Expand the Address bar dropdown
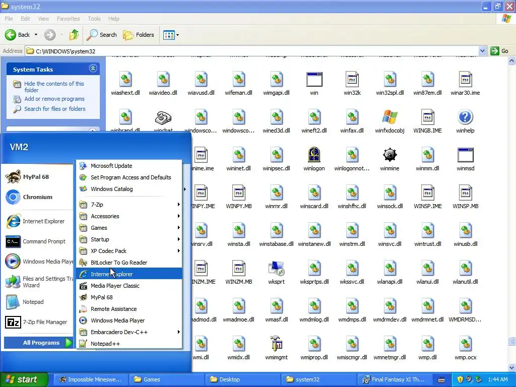 tap(482, 51)
